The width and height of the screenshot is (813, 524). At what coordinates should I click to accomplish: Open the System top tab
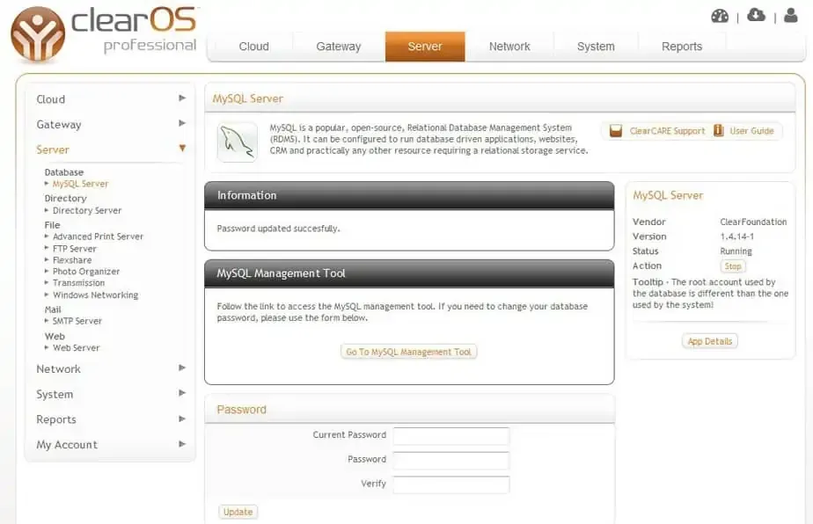[596, 47]
